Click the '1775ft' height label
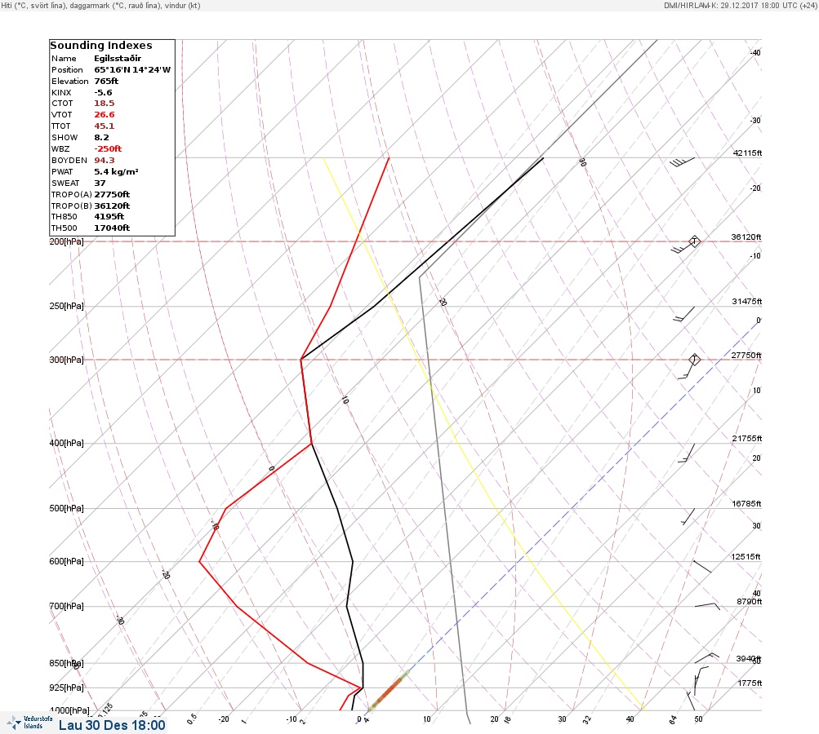Viewport: 819px width, 734px height. [x=750, y=683]
